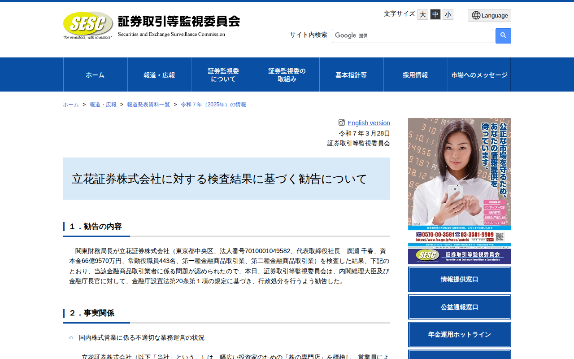Open the 報道・広報 navigation menu
Screen dimensions: 574x359
pyautogui.click(x=160, y=74)
